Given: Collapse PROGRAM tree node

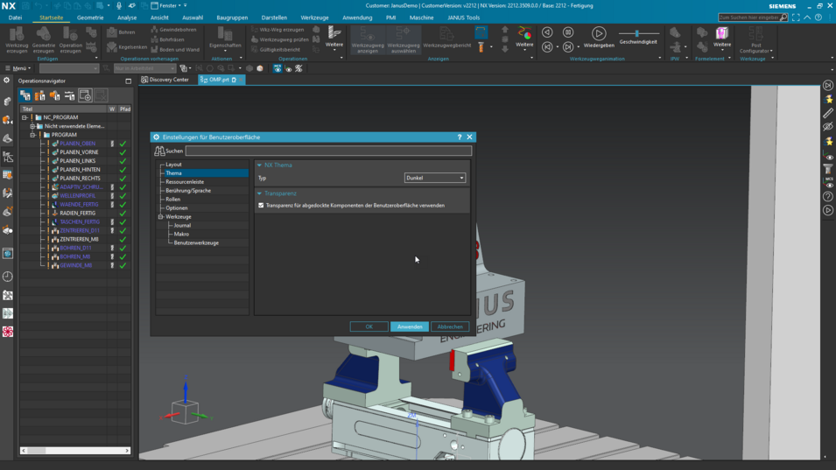Looking at the screenshot, I should click(32, 135).
